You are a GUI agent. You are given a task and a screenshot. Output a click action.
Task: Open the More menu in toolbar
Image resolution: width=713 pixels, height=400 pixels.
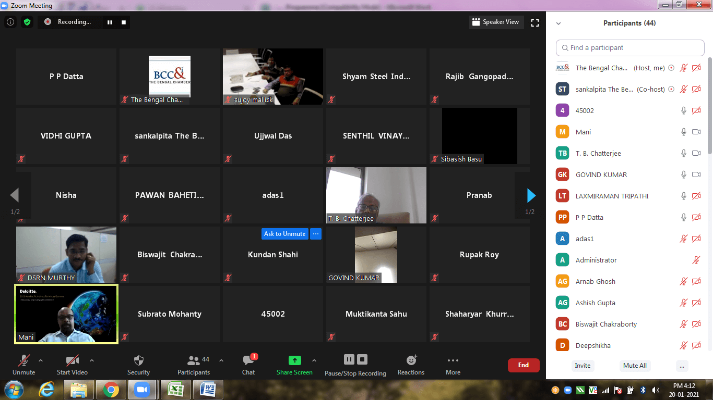[453, 365]
